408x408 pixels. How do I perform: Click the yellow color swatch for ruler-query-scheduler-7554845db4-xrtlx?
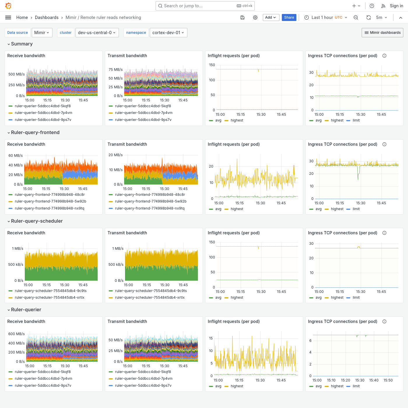pyautogui.click(x=10, y=298)
